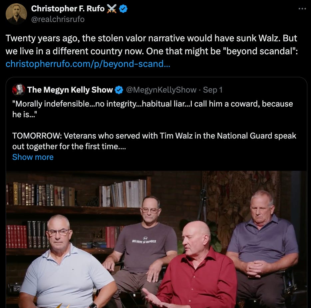311x308 pixels.
Task: Open the @realchrisrufo handle
Action: pos(58,19)
